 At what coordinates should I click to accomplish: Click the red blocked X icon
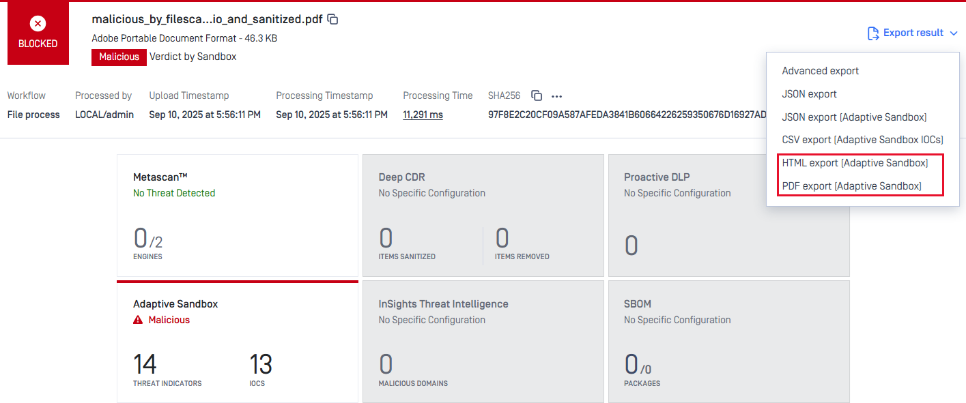[x=38, y=23]
